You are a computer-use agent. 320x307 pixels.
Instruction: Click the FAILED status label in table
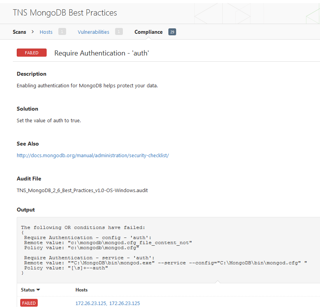[x=29, y=303]
